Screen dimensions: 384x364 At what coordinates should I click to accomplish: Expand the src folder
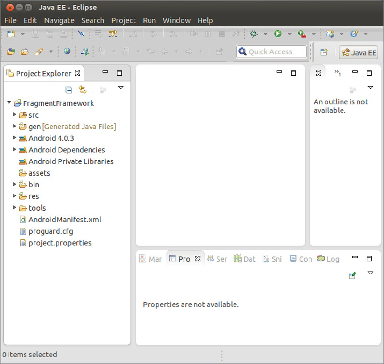pyautogui.click(x=15, y=115)
